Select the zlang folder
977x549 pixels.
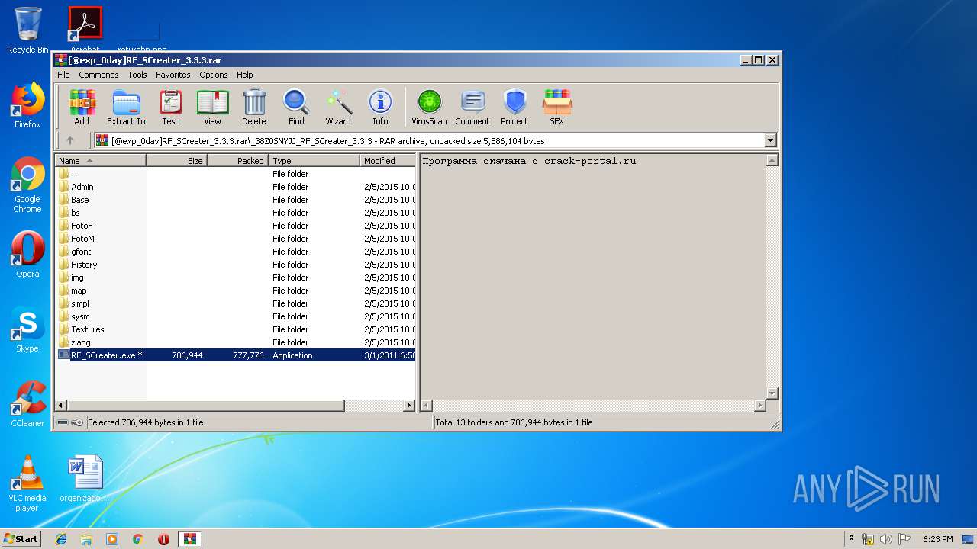pos(236,342)
